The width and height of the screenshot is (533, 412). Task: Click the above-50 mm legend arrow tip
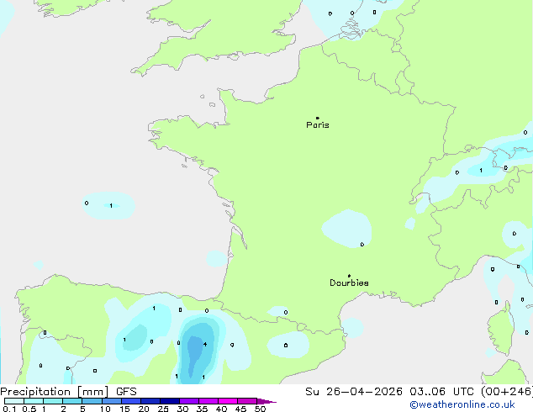click(x=266, y=401)
